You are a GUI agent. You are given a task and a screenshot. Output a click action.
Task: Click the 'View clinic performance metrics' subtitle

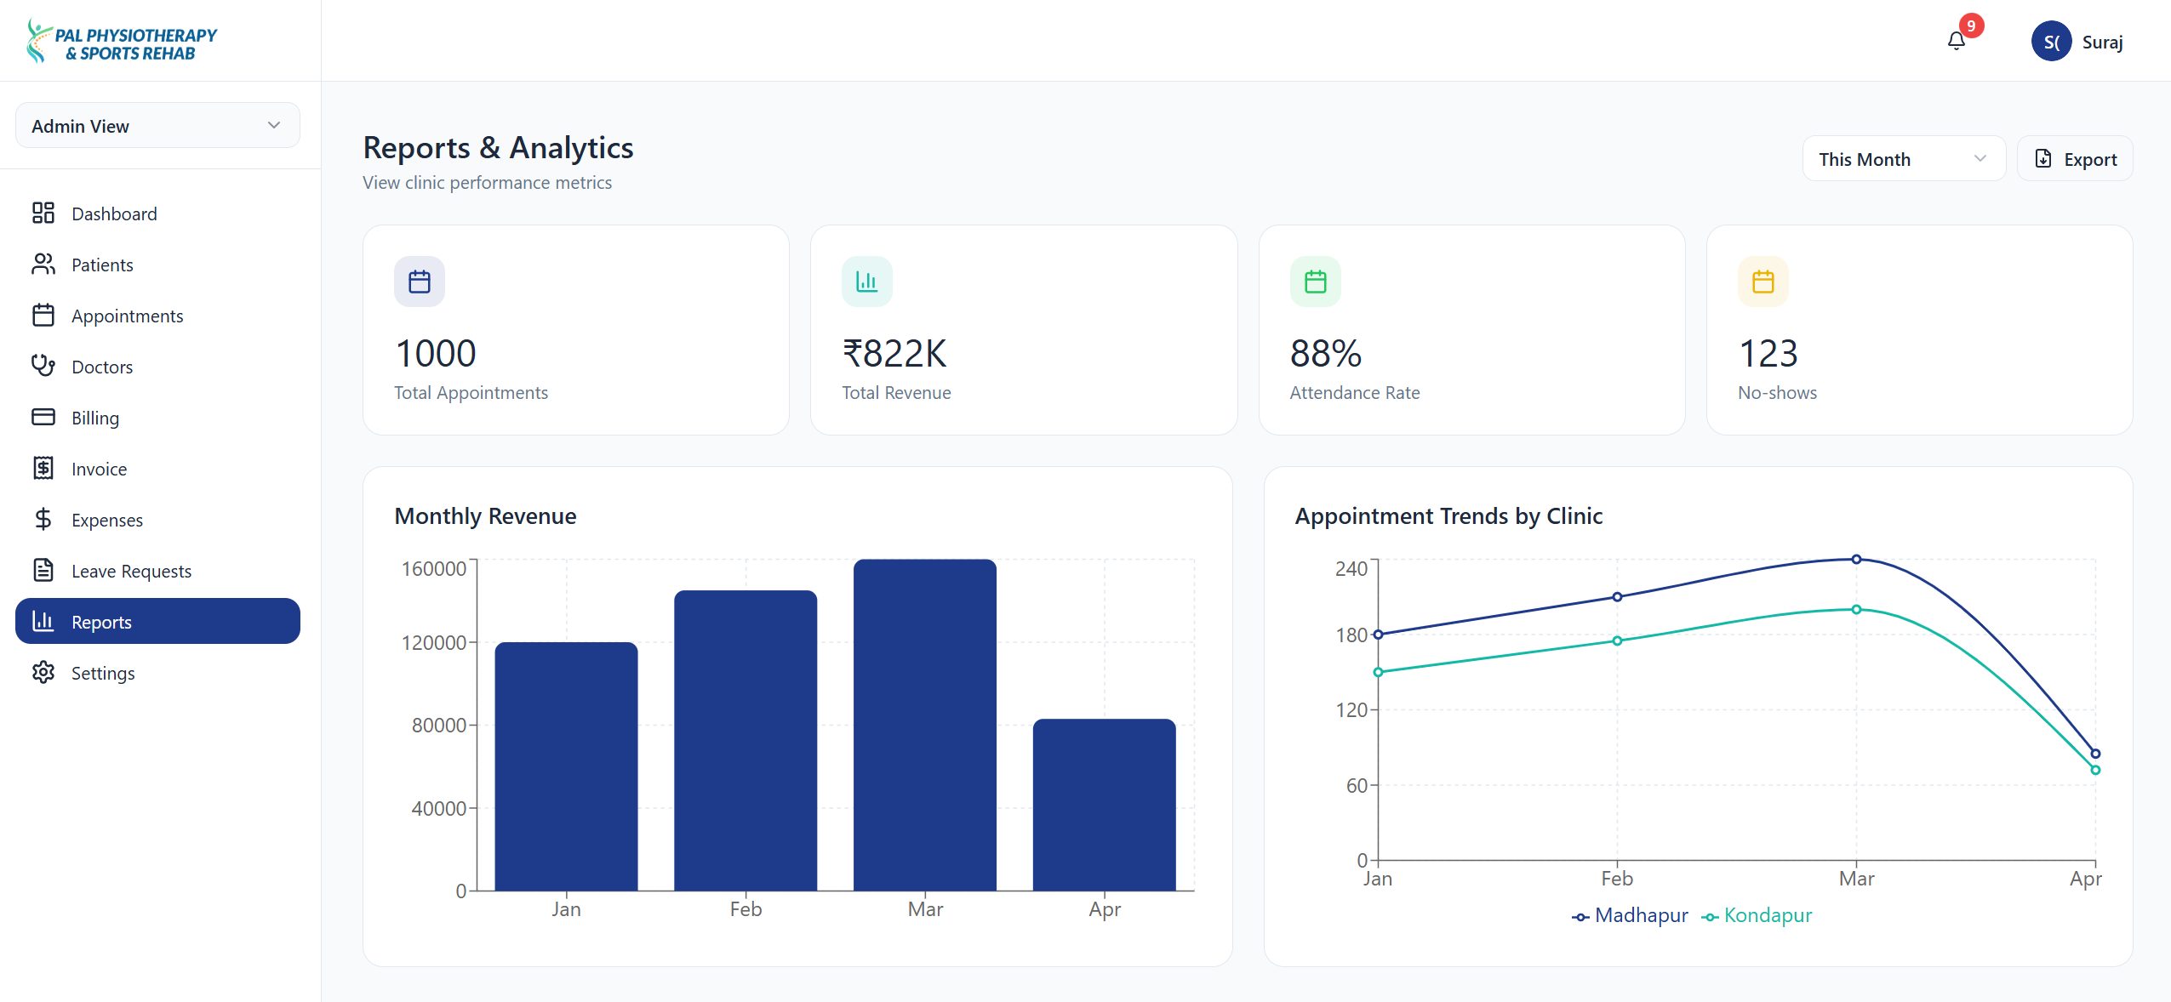(487, 182)
